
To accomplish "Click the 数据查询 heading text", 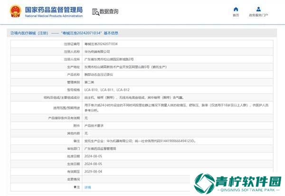I will (x=109, y=11).
